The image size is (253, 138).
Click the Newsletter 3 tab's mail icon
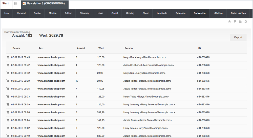pyautogui.click(x=24, y=4)
